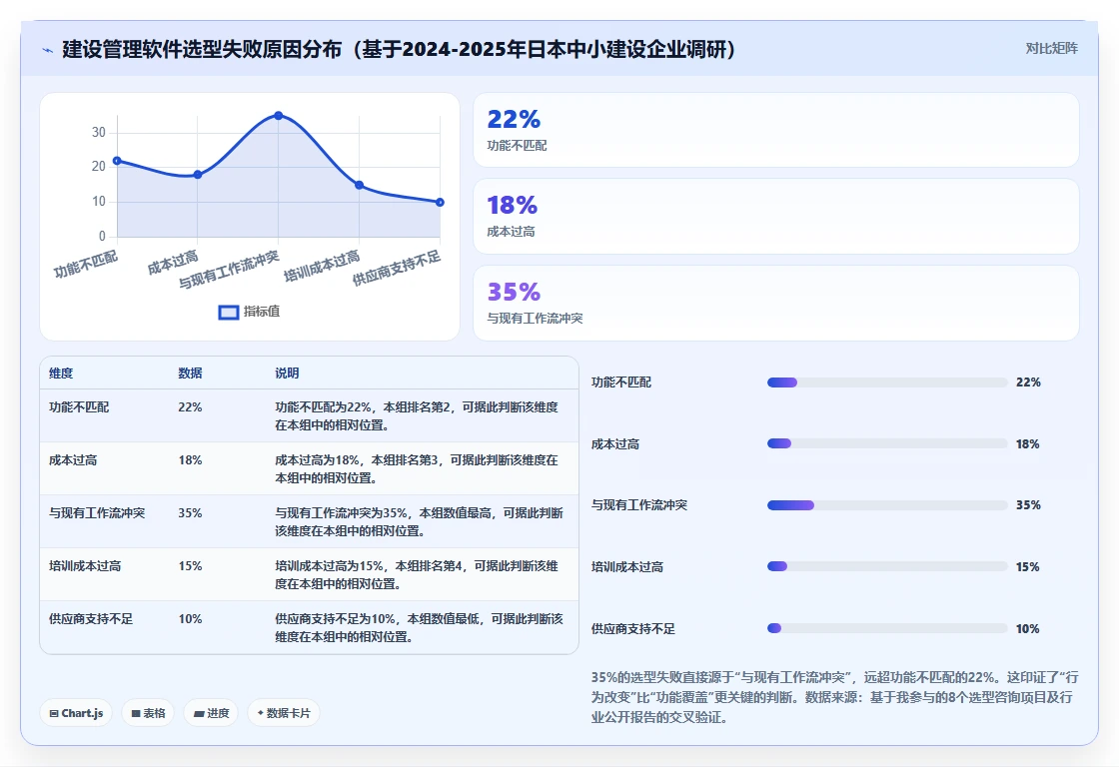Click the chart point for 培训成本过高
Screen dimensions: 1119x767
coord(359,185)
